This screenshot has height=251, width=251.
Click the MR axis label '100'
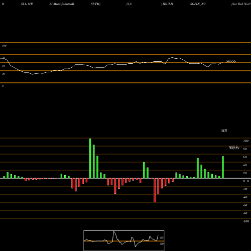click(245, 141)
